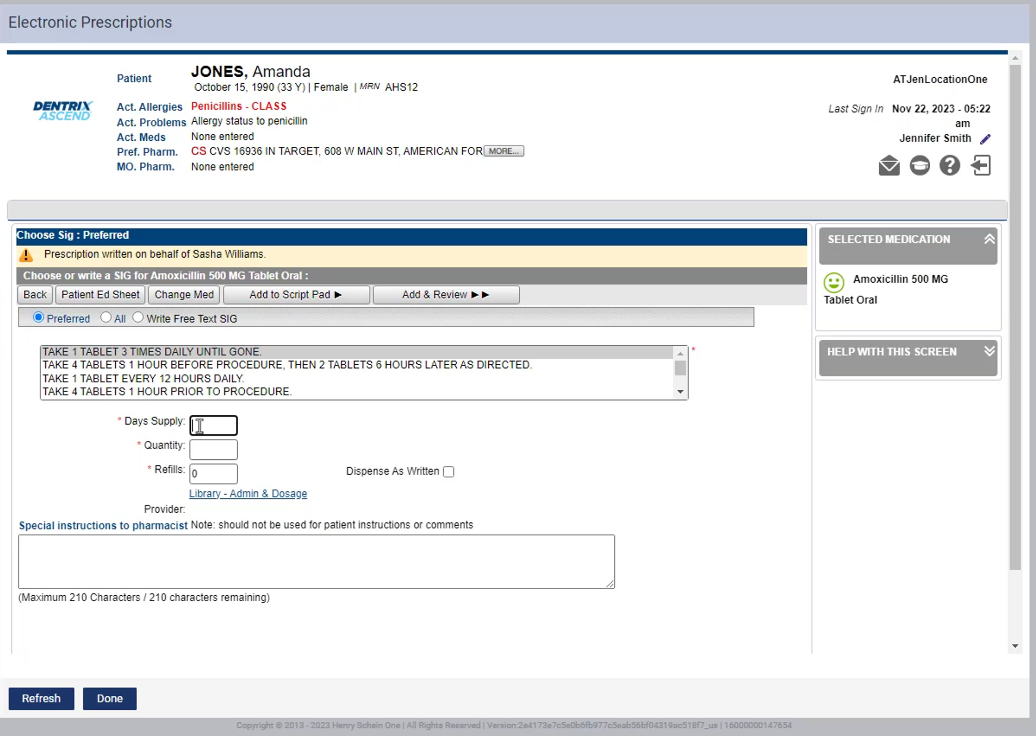The width and height of the screenshot is (1036, 736).
Task: Choose the Write Free Text SIG option
Action: pos(138,317)
